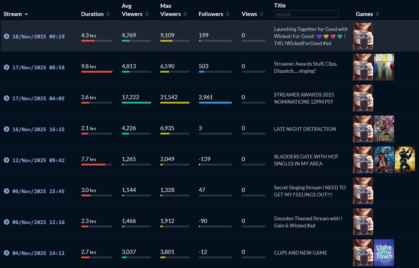Screen dimensions: 419x268
Task: Click the Followers column sort arrows
Action: coord(228,14)
